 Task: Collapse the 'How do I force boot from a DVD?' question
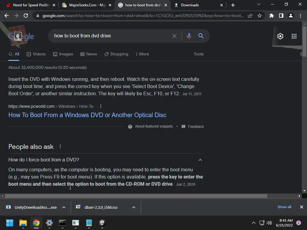(x=200, y=160)
